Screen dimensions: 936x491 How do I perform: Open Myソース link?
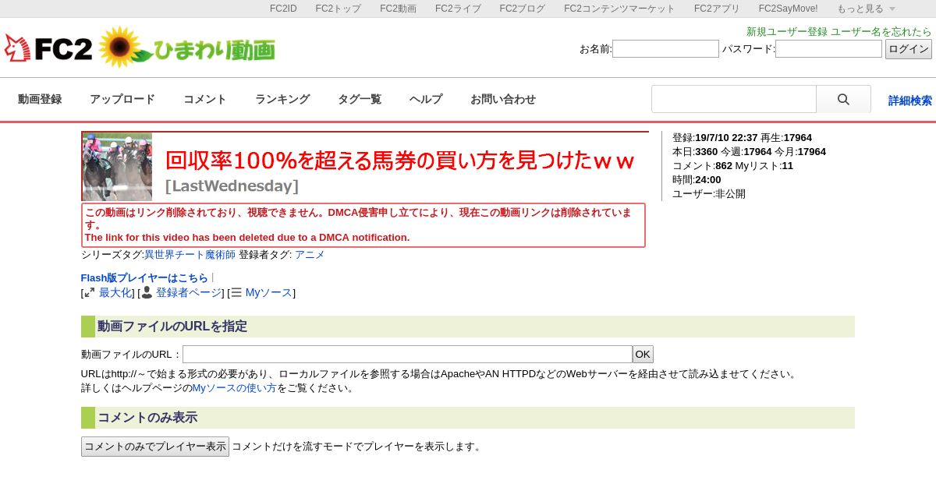[x=269, y=293]
